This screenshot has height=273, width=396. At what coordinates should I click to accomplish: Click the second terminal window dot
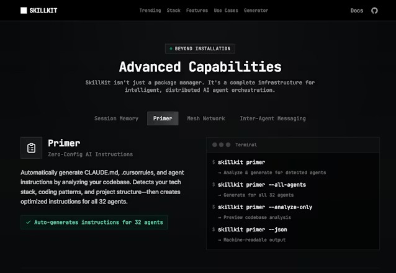point(221,145)
